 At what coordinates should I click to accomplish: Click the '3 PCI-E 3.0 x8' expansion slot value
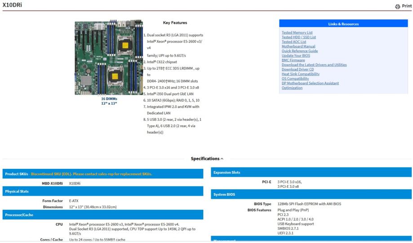[288, 186]
